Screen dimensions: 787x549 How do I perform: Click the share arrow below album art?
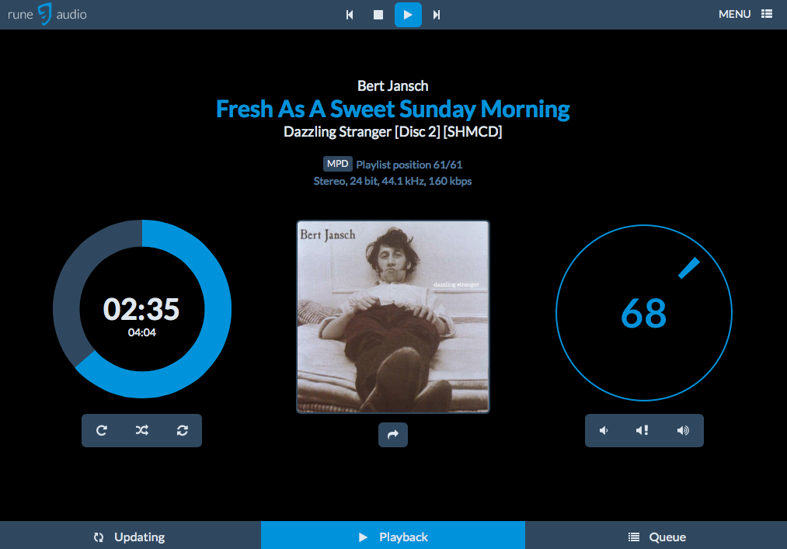pos(392,435)
